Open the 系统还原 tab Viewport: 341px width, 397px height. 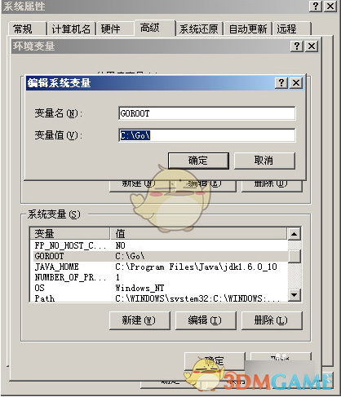click(199, 29)
